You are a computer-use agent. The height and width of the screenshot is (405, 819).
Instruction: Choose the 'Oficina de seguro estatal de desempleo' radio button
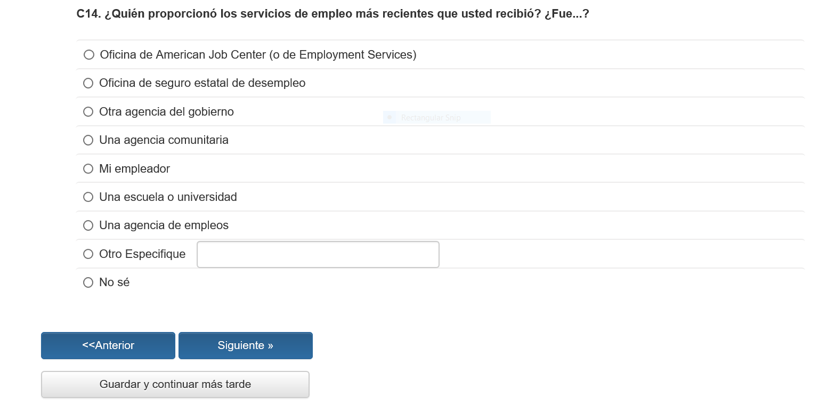(x=88, y=83)
